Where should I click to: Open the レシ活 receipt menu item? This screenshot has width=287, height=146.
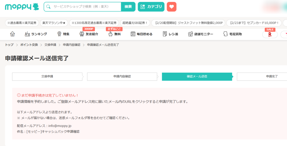(170, 34)
